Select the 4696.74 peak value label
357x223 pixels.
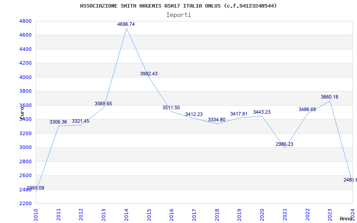pyautogui.click(x=126, y=24)
